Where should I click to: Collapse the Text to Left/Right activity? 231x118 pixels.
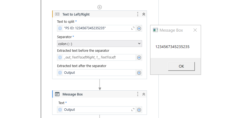coord(144,14)
